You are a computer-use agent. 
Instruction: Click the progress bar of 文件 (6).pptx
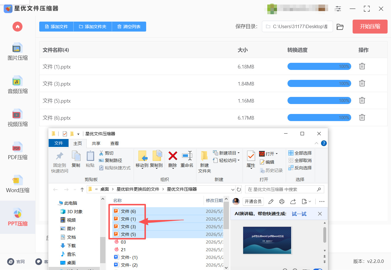[x=319, y=118]
